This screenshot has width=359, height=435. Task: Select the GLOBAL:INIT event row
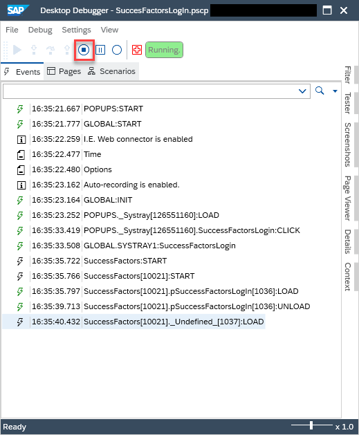pyautogui.click(x=108, y=201)
